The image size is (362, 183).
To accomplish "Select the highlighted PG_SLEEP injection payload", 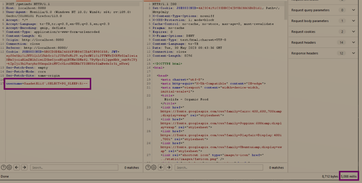I will [47, 84].
